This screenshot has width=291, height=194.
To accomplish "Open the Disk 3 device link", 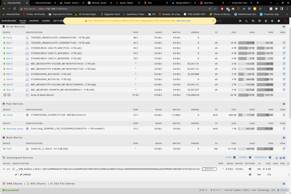I will click(10, 53).
